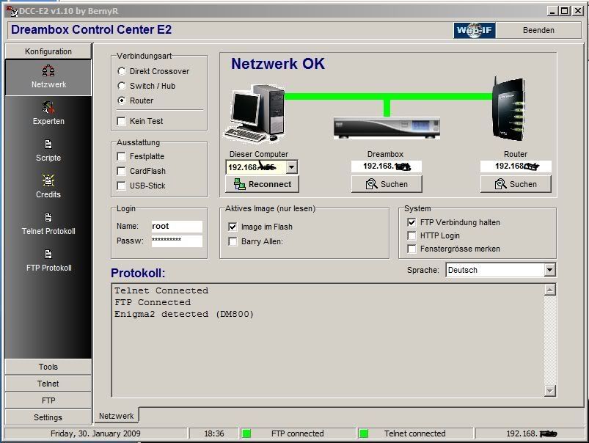Click 'FTP Connected' log line
Image resolution: width=589 pixels, height=443 pixels.
(153, 302)
